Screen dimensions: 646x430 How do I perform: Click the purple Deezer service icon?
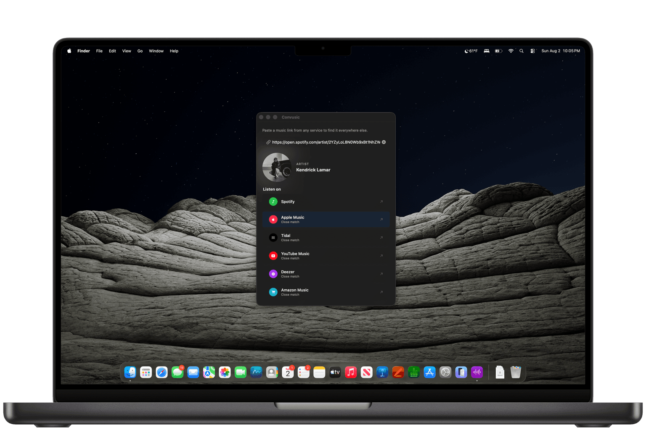coord(273,274)
